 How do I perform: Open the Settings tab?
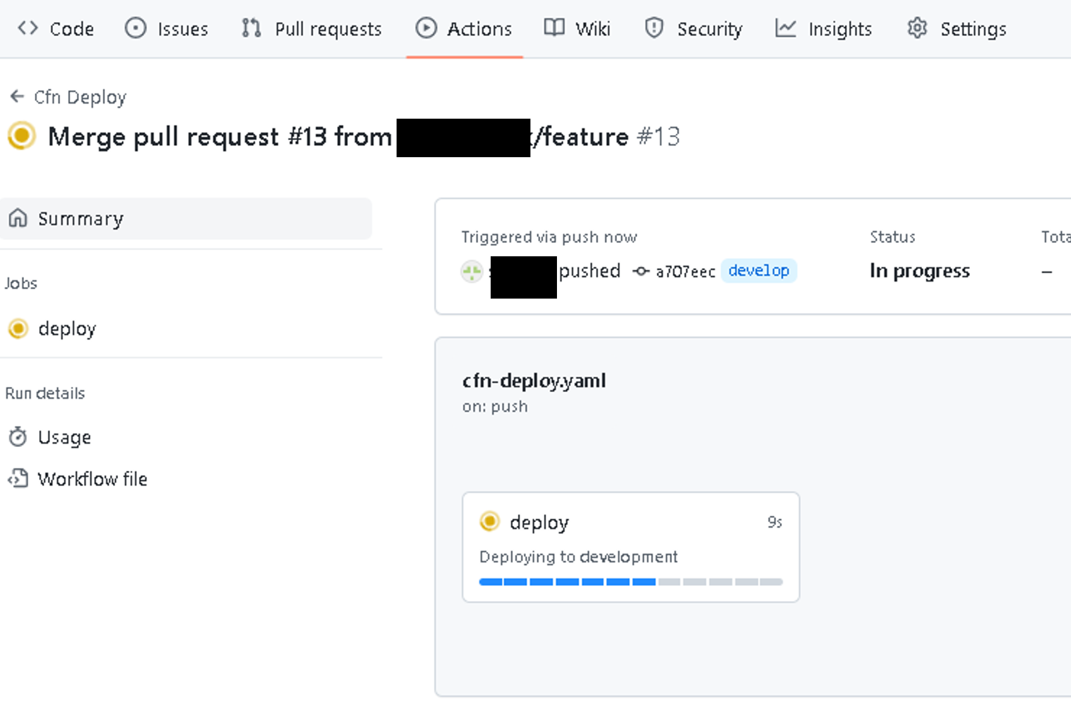pos(972,28)
